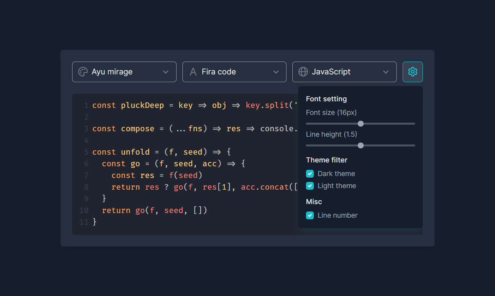Open the settings gear panel

point(412,72)
